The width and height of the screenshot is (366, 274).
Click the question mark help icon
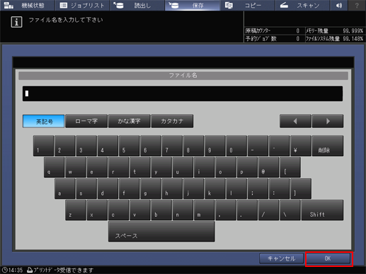pyautogui.click(x=357, y=5)
